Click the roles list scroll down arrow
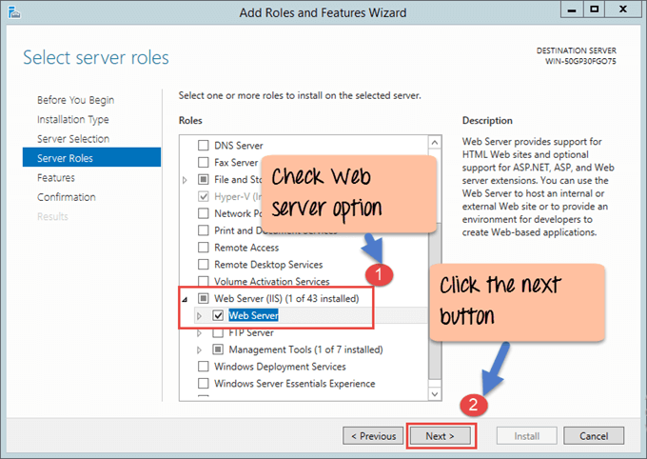This screenshot has width=647, height=459. [435, 393]
